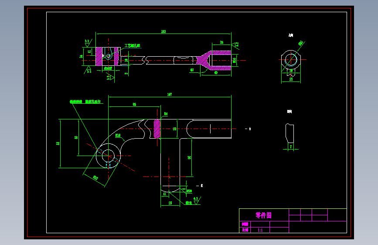Click the 60 vertical dimension label
The height and width of the screenshot is (245, 378).
click(x=190, y=157)
